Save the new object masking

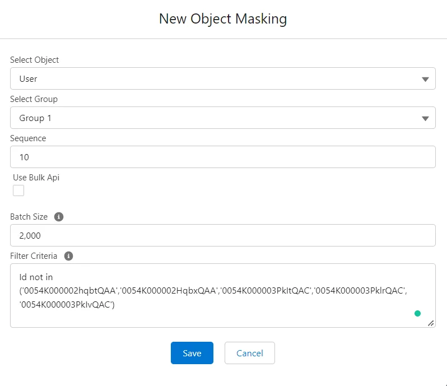(x=192, y=353)
